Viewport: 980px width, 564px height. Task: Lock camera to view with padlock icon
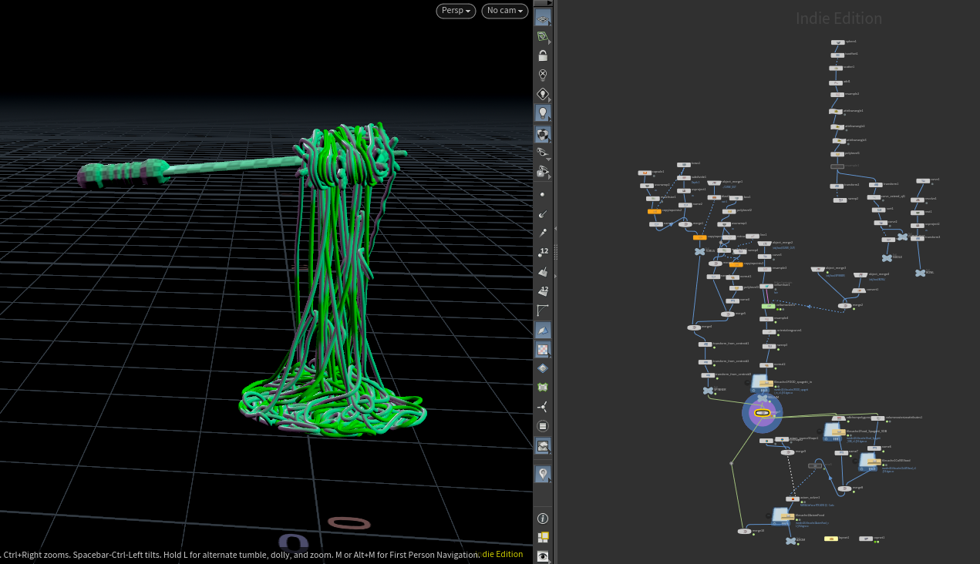point(543,56)
